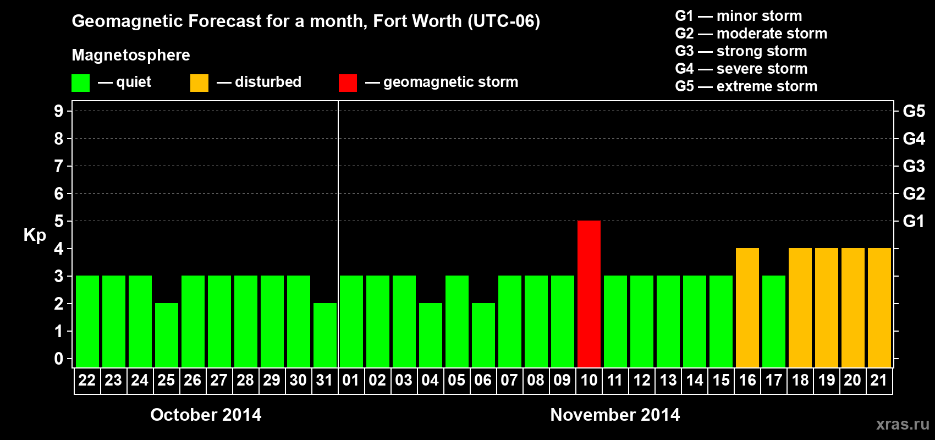Click Kp axis value 0
This screenshot has height=440, width=935.
tap(59, 359)
